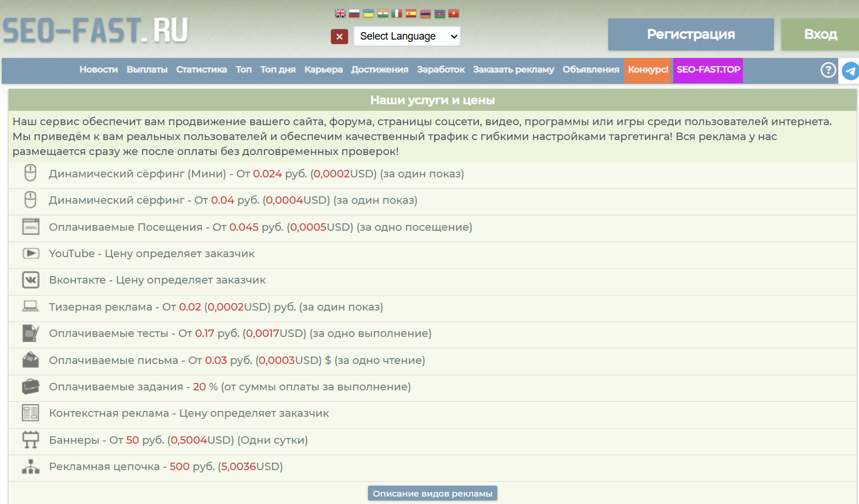859x504 pixels.
Task: Click the network icon for Рекламная цепочка
Action: coord(30,466)
